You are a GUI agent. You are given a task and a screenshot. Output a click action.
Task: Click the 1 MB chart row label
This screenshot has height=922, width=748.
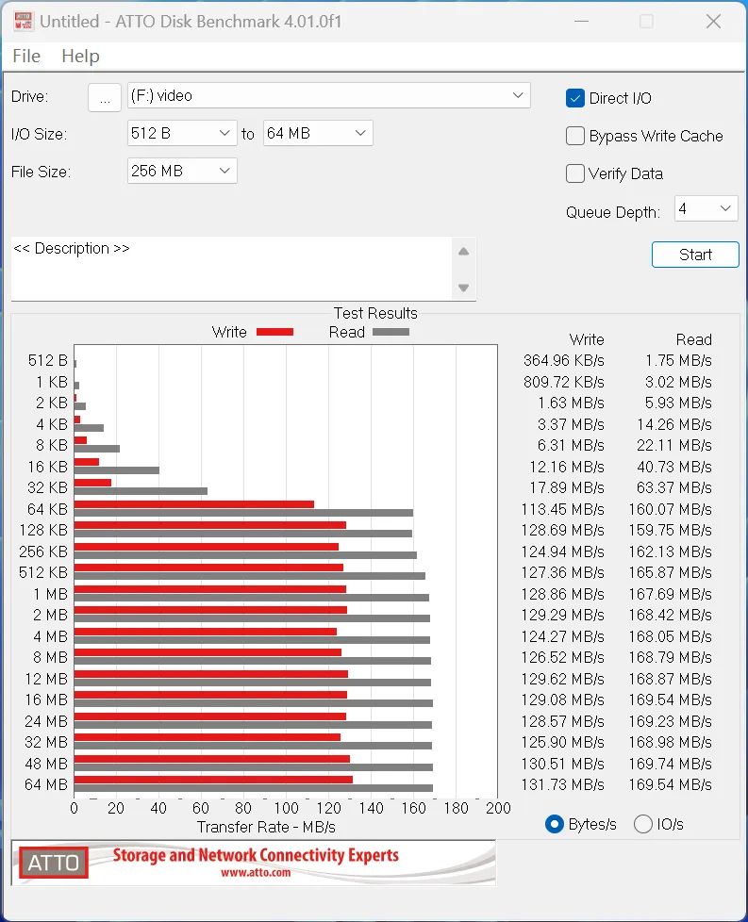pos(51,594)
